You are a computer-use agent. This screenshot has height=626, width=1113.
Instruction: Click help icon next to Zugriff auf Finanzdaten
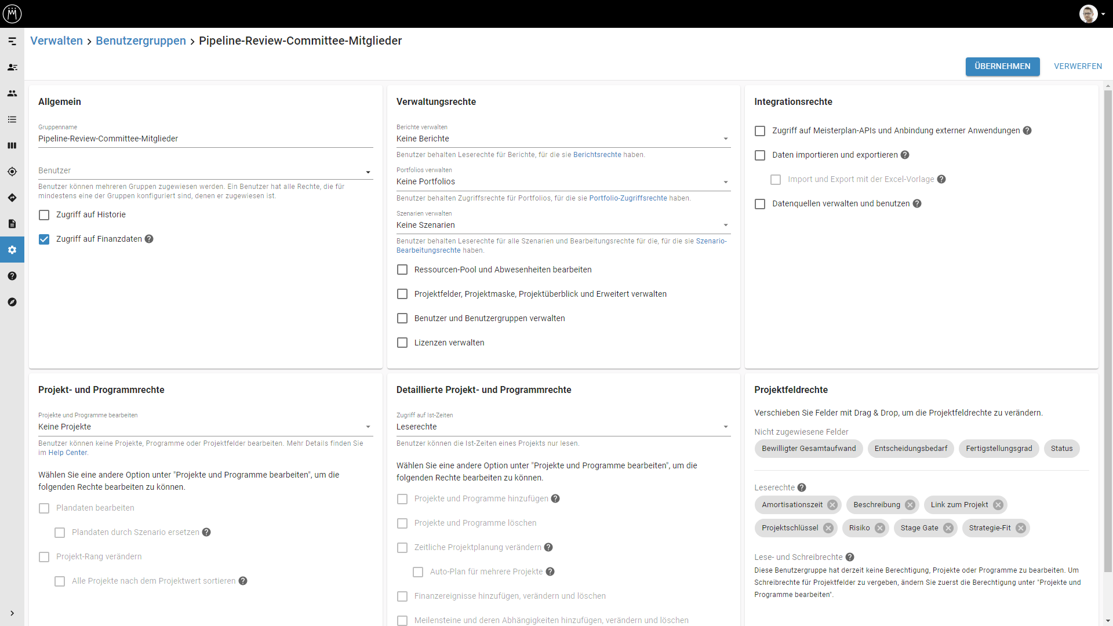click(149, 239)
